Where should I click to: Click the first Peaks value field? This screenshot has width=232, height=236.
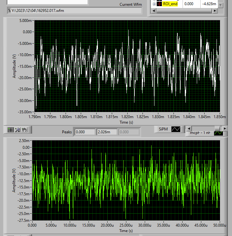[x=85, y=132]
